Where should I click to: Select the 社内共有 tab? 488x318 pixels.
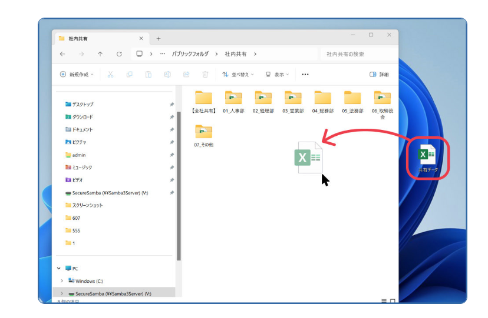pos(97,38)
